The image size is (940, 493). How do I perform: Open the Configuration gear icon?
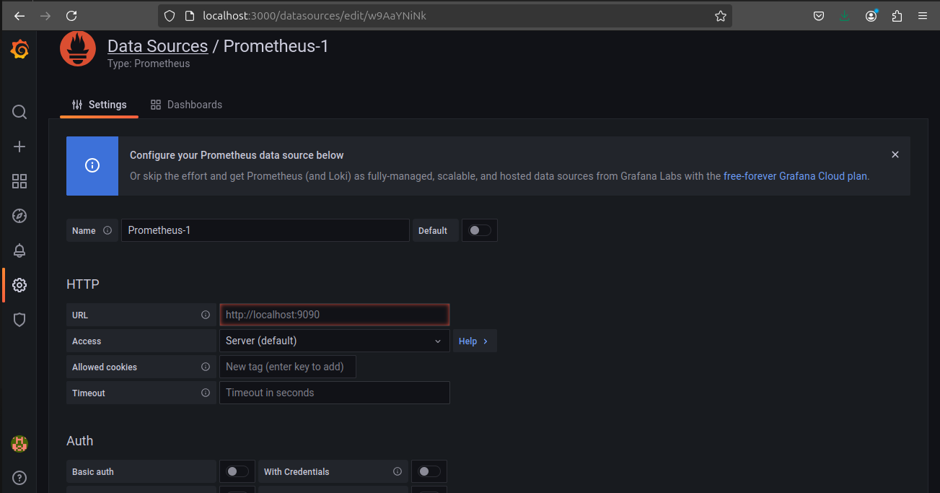(x=19, y=285)
